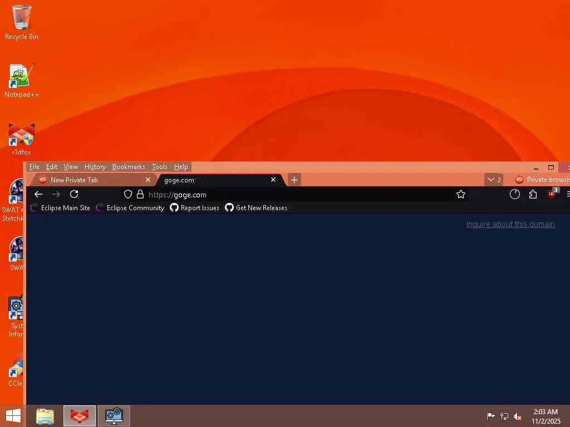Open Action Center flag tray icon

(x=490, y=416)
